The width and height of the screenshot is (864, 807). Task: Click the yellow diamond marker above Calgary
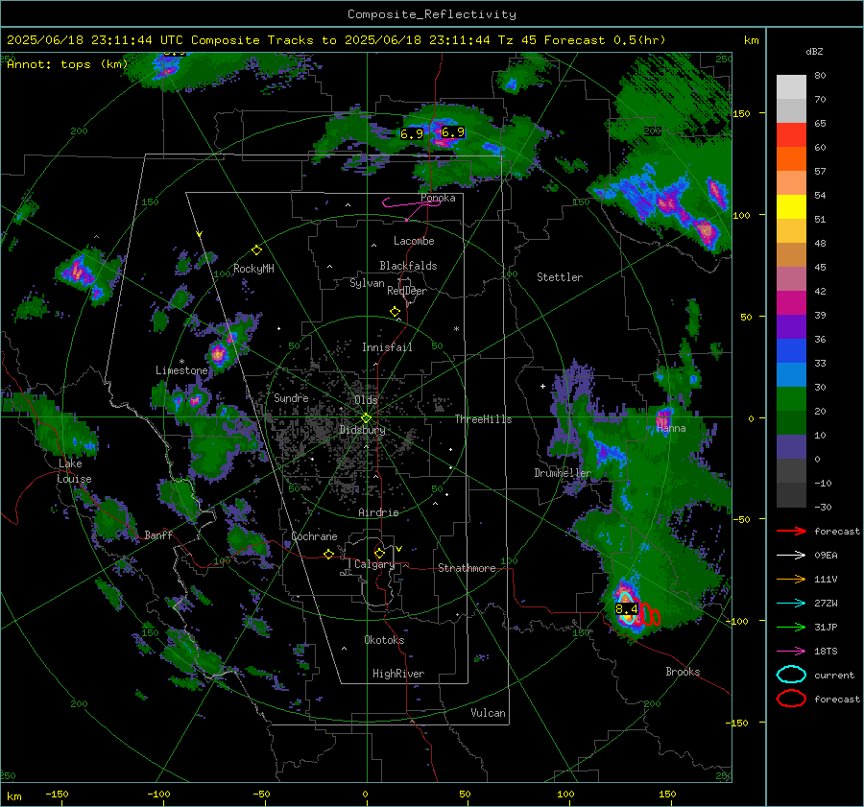(379, 553)
